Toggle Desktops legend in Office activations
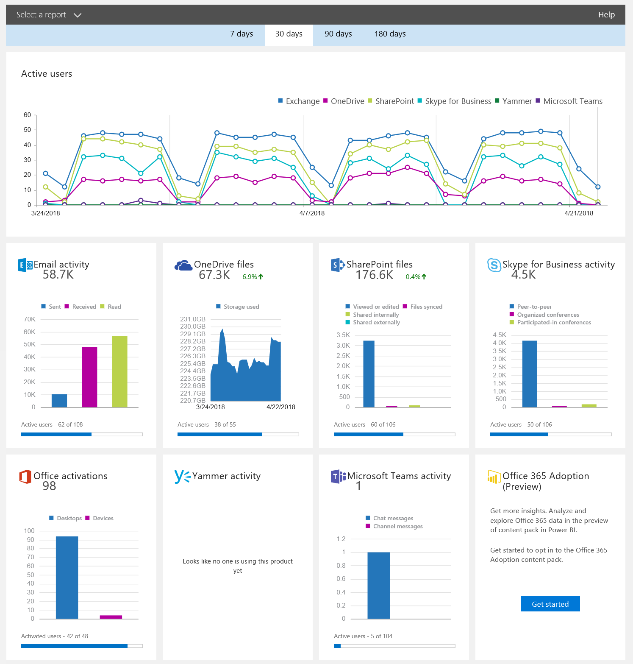The width and height of the screenshot is (633, 664). pyautogui.click(x=65, y=518)
